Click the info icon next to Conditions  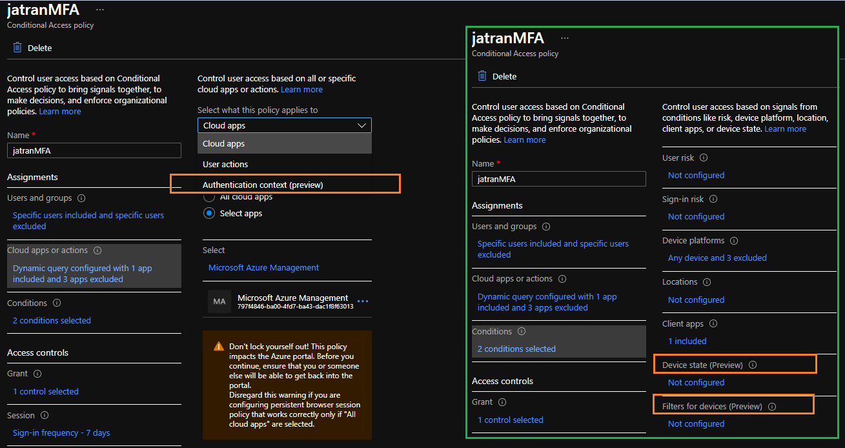pos(56,302)
